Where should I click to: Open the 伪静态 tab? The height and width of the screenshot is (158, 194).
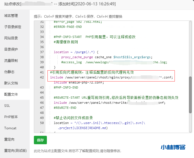9,72
